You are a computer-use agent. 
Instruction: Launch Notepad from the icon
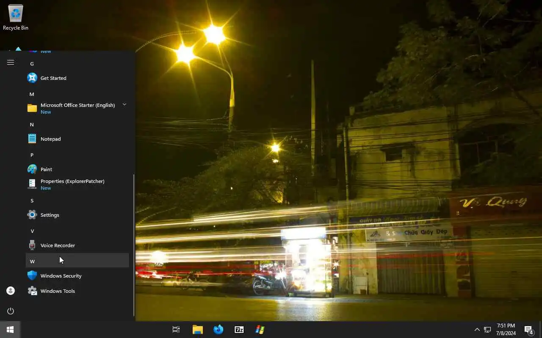tap(32, 139)
